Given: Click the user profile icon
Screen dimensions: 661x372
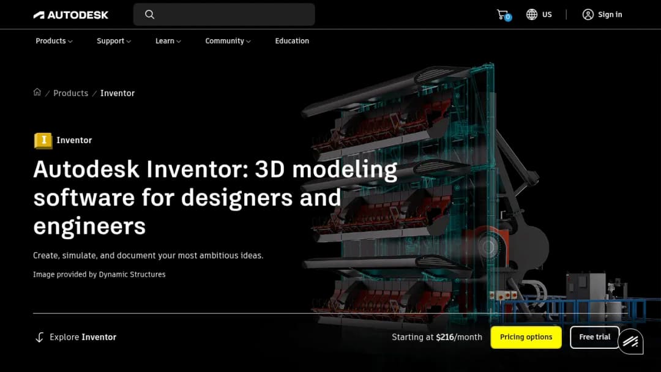Looking at the screenshot, I should (588, 14).
